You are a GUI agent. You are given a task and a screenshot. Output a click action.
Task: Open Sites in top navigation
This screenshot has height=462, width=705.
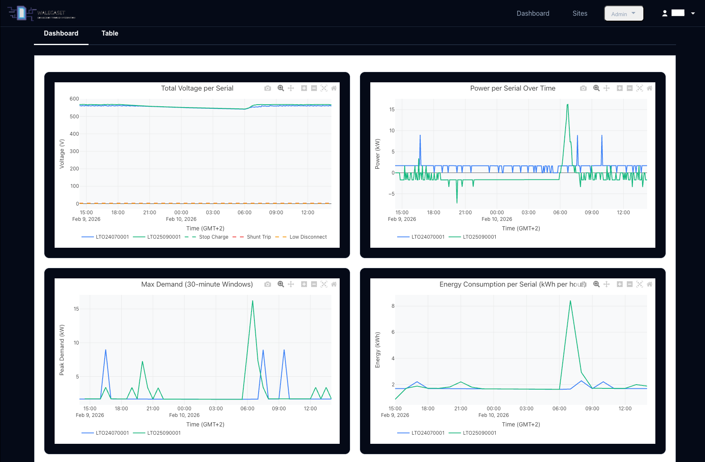pos(580,14)
